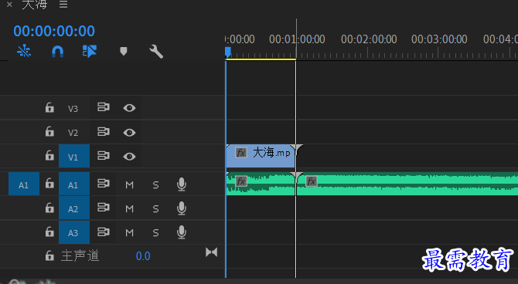
Task: Mute audio track A2
Action: [x=130, y=209]
